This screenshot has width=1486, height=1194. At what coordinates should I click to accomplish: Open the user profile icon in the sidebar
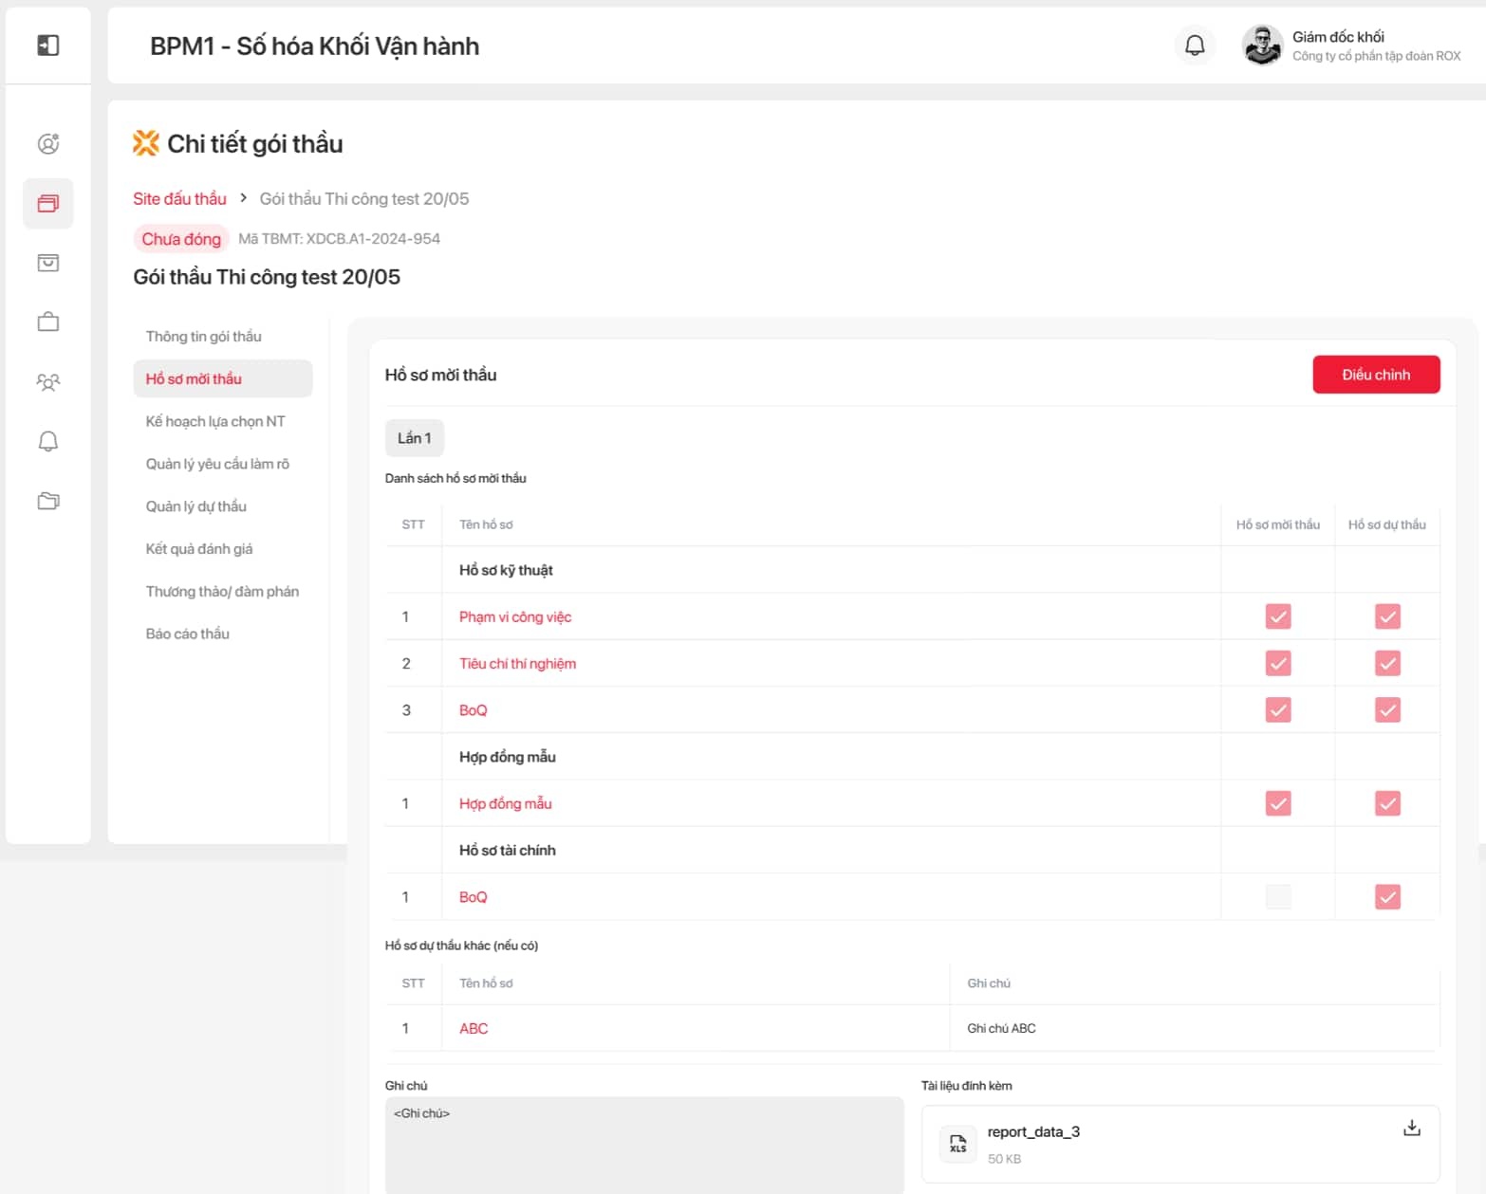click(47, 143)
